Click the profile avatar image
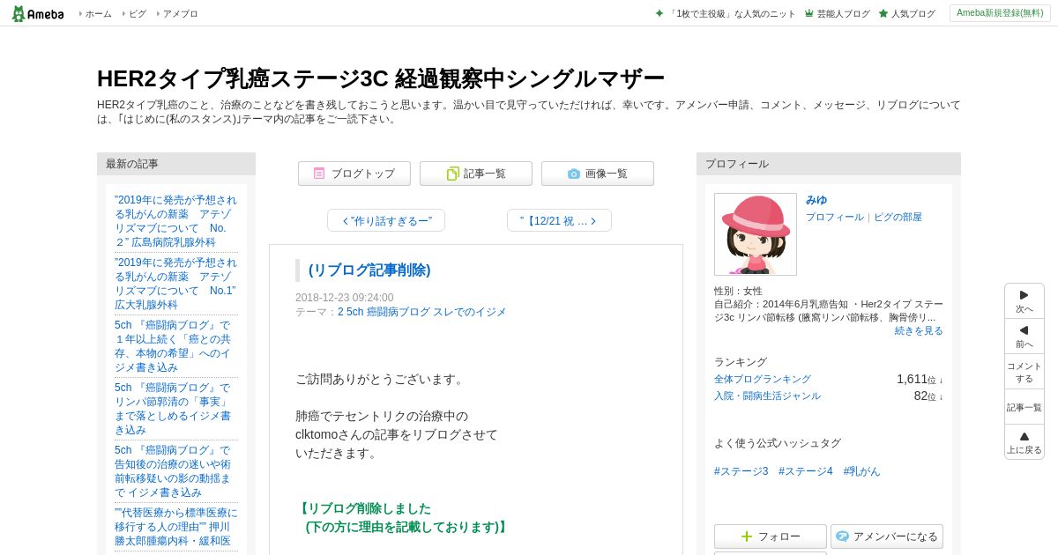 point(756,234)
